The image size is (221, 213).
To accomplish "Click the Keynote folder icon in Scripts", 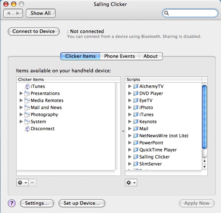I will pyautogui.click(x=136, y=121).
